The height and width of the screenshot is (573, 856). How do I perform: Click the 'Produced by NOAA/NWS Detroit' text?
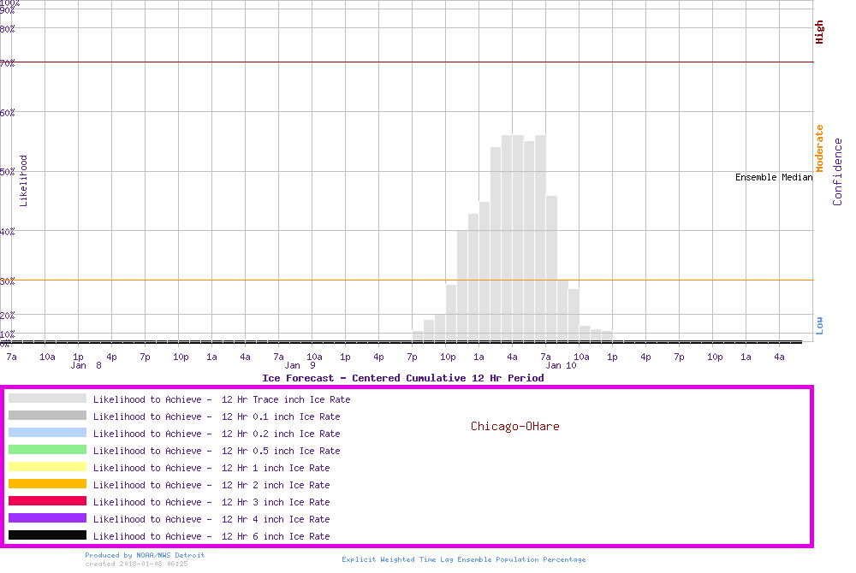tap(145, 555)
